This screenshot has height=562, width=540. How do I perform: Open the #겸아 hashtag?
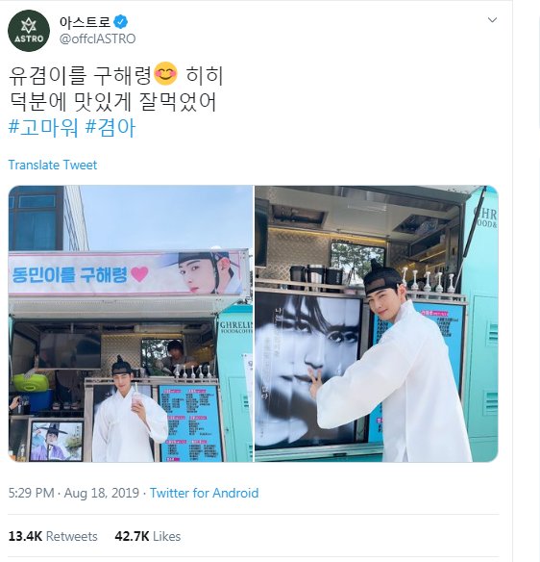(x=110, y=128)
